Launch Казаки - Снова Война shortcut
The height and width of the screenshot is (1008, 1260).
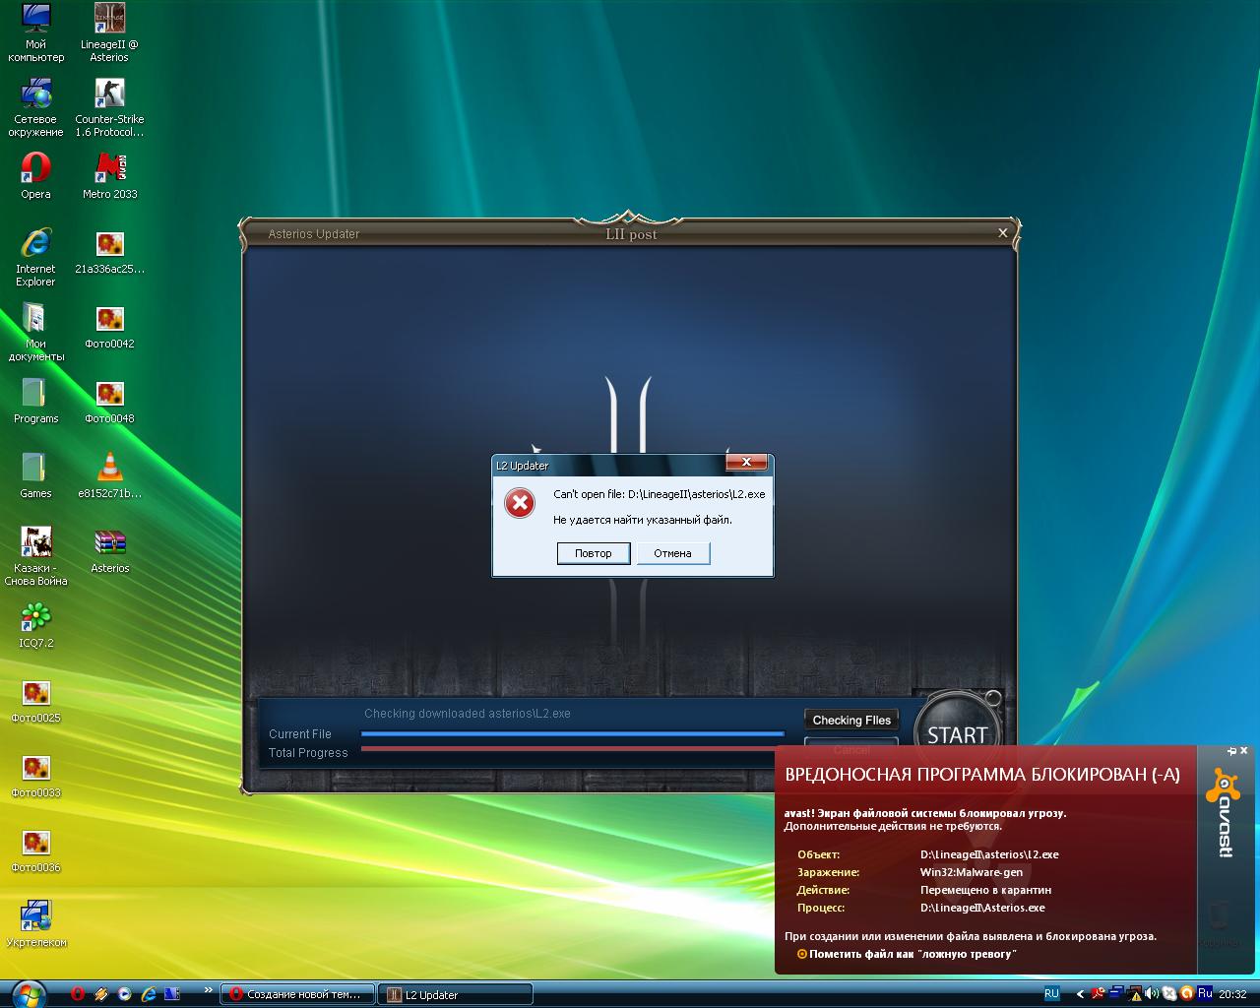(35, 557)
